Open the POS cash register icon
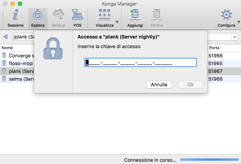This screenshot has height=164, width=241. (77, 15)
